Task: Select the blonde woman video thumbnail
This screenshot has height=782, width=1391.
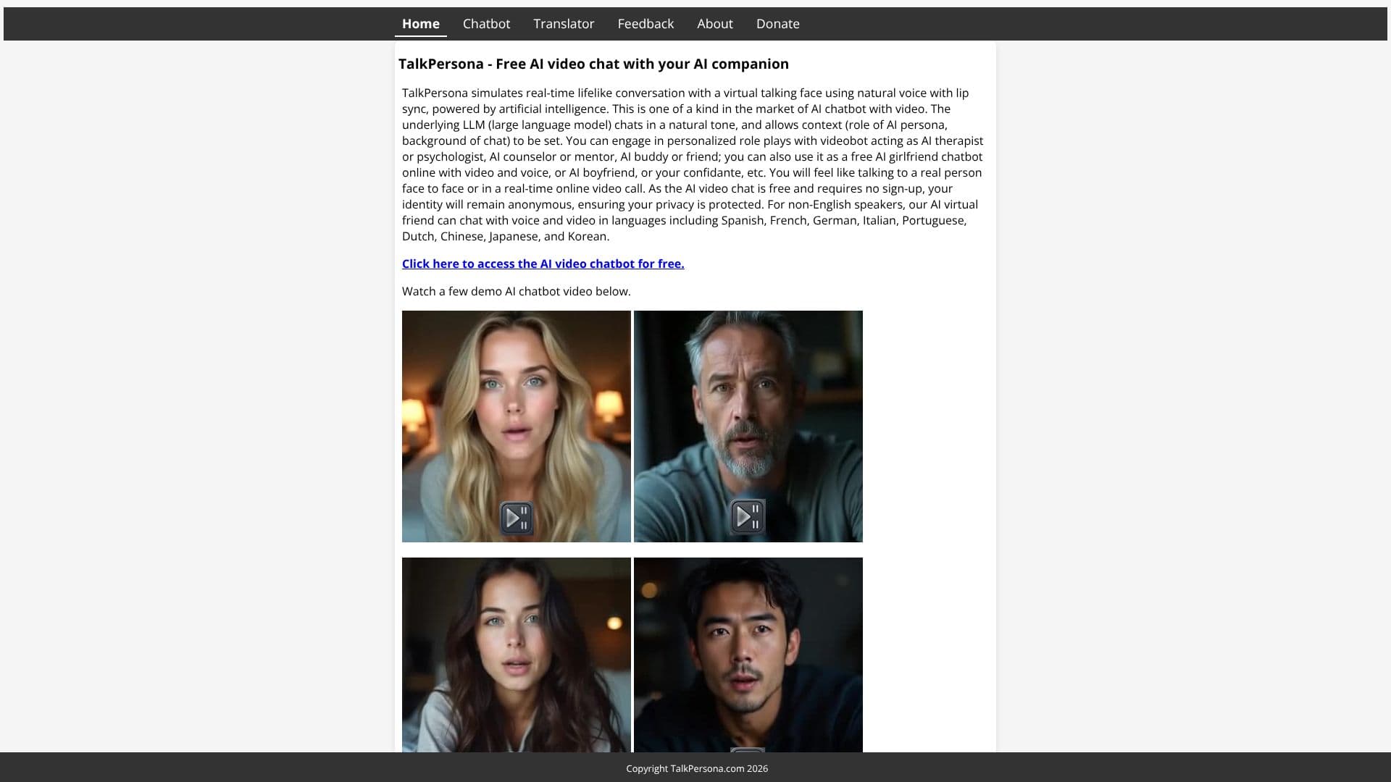Action: click(517, 426)
